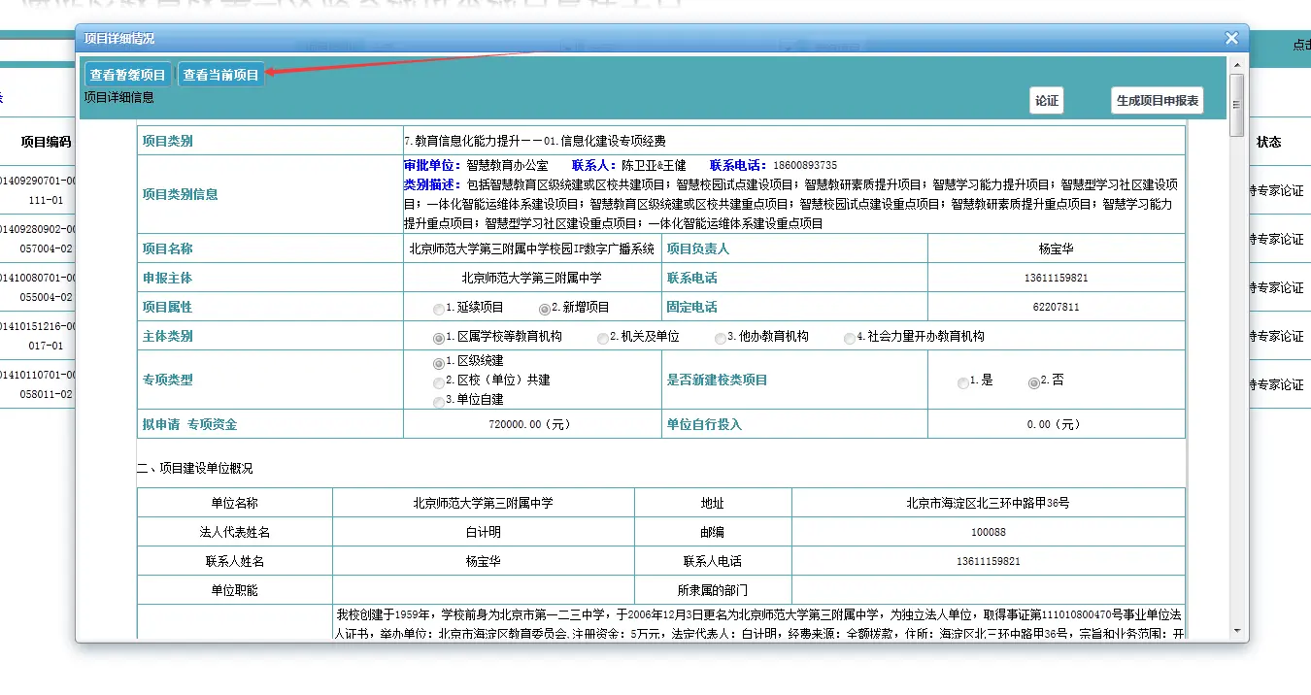Select 2.区校（单位）共建 radio option
This screenshot has height=695, width=1311.
click(x=439, y=381)
